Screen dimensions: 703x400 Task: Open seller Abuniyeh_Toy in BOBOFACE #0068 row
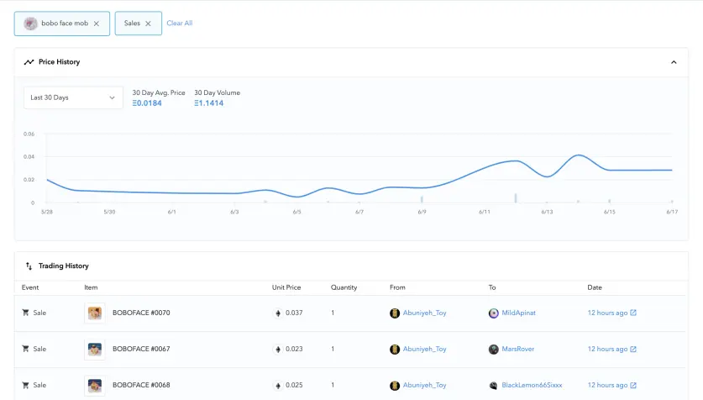coord(424,385)
